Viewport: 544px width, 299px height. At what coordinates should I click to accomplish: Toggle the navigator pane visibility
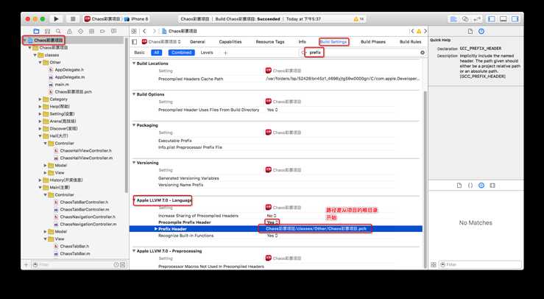pos(492,19)
